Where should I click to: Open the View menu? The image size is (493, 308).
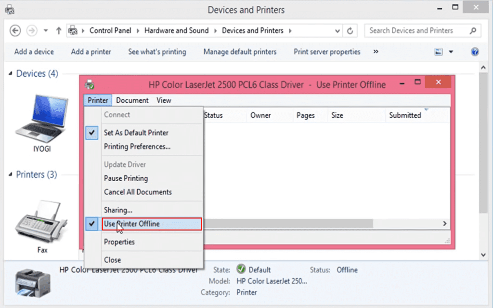(x=164, y=100)
